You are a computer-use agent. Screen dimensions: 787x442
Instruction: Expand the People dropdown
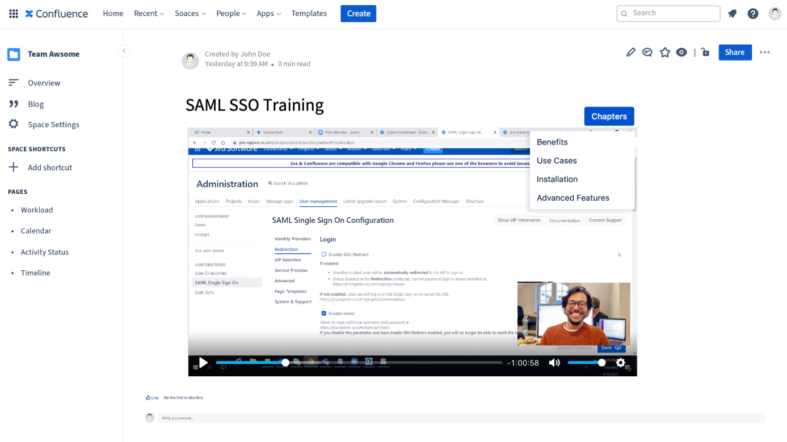232,14
